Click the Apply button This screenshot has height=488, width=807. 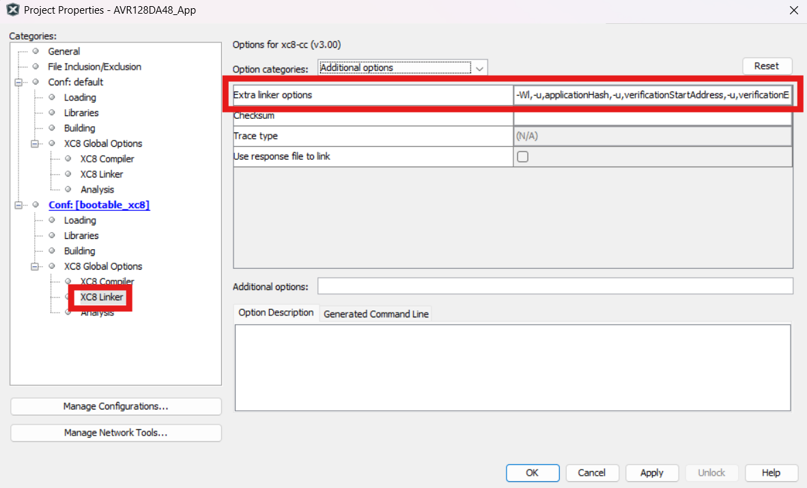click(x=651, y=473)
